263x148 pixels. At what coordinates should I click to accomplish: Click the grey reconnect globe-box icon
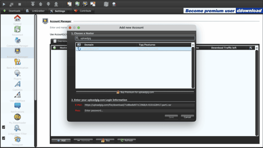coord(106,4)
